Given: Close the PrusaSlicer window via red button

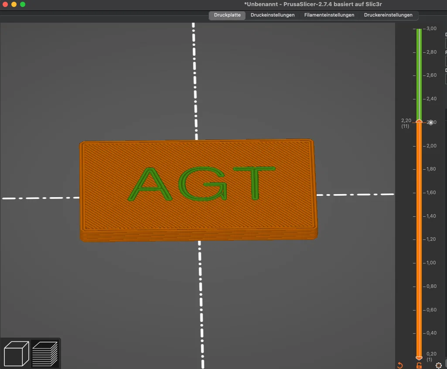Looking at the screenshot, I should [5, 4].
